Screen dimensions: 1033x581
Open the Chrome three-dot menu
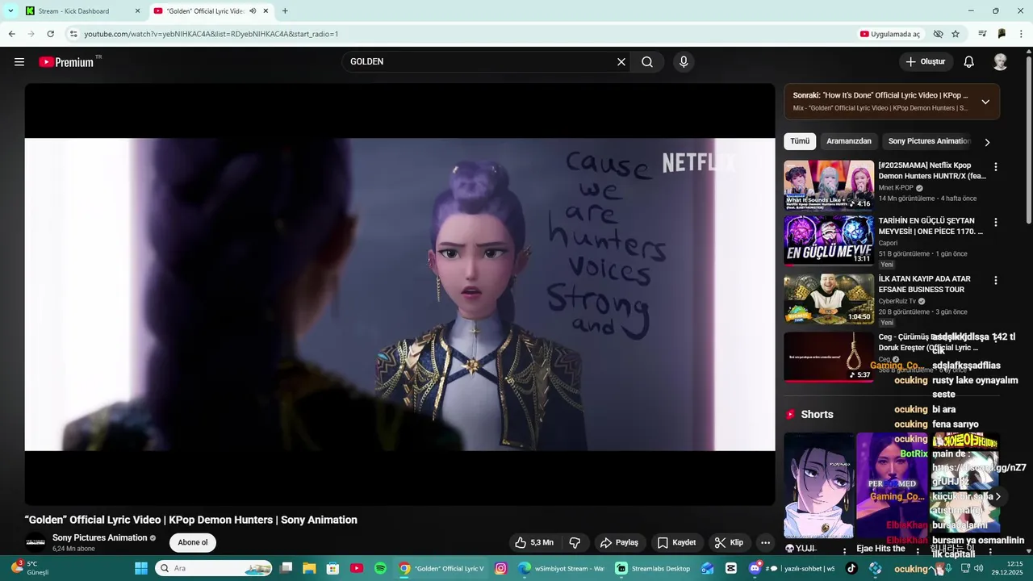1022,34
